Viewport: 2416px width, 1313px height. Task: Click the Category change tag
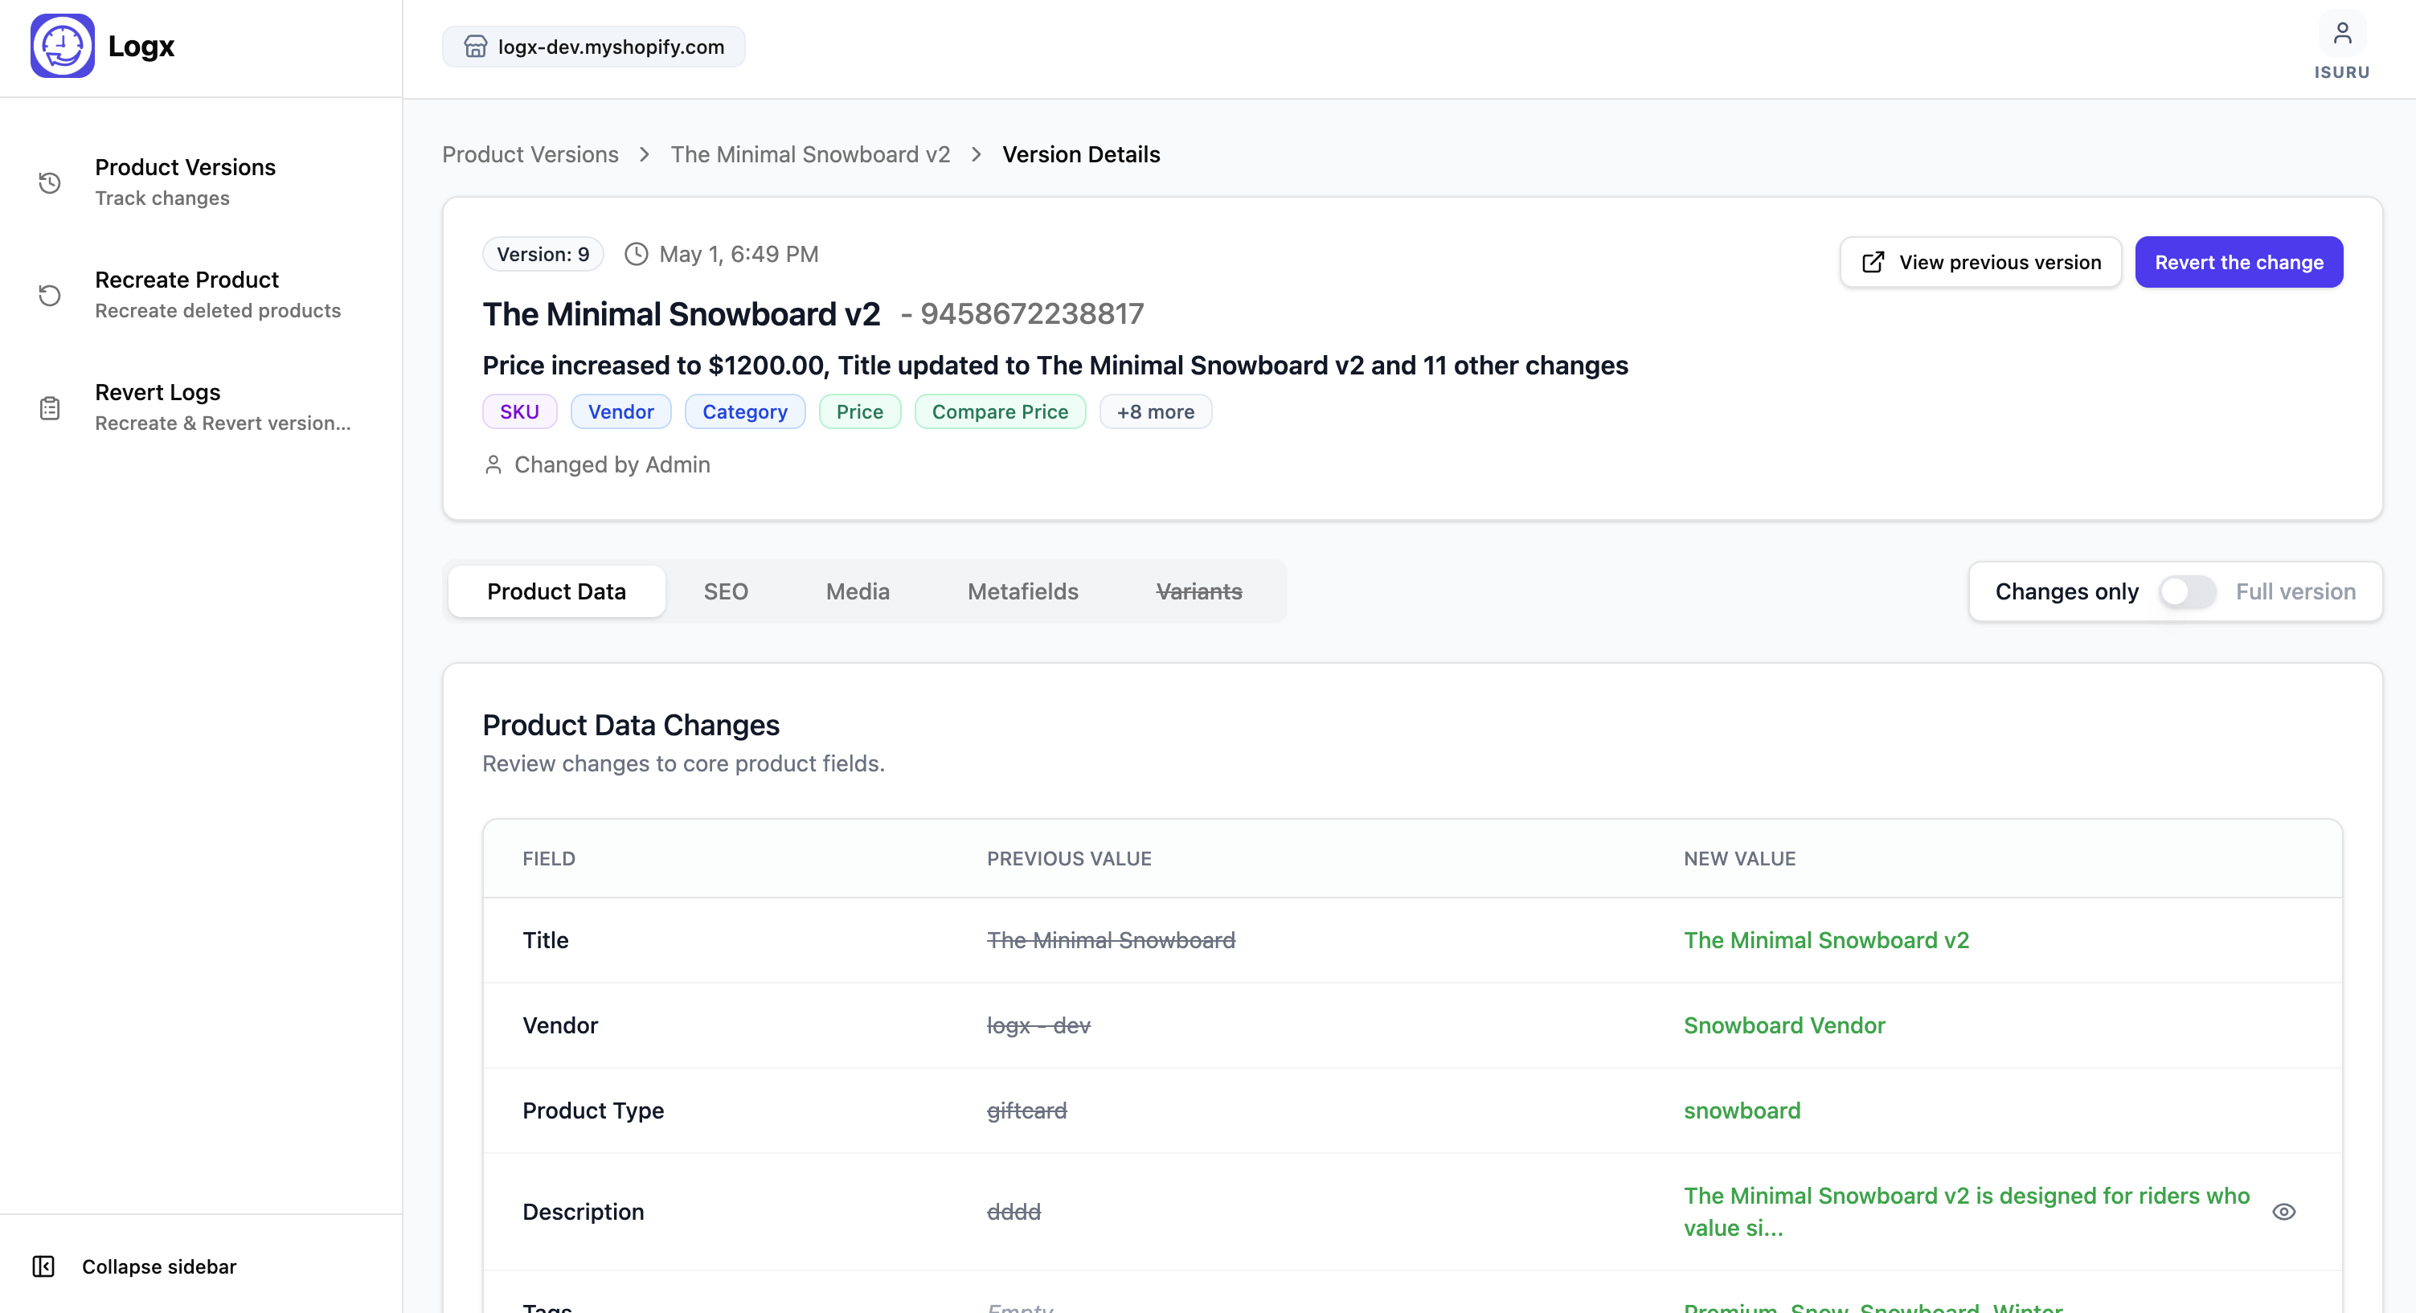pyautogui.click(x=745, y=411)
